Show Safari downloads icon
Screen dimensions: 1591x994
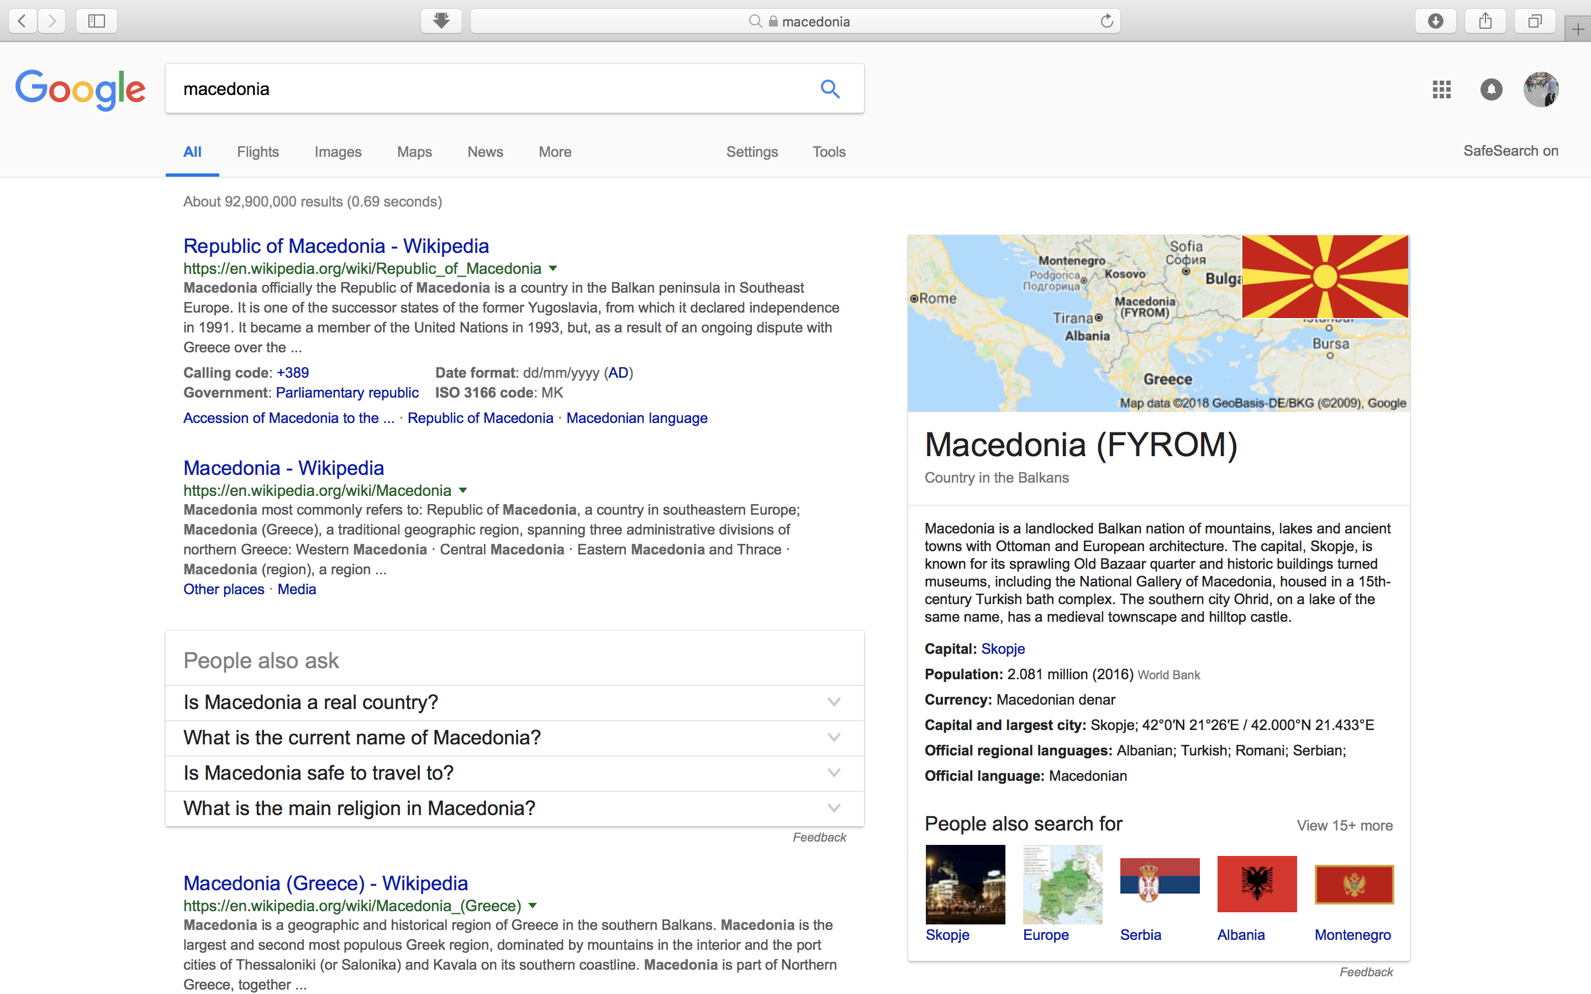pos(1436,21)
